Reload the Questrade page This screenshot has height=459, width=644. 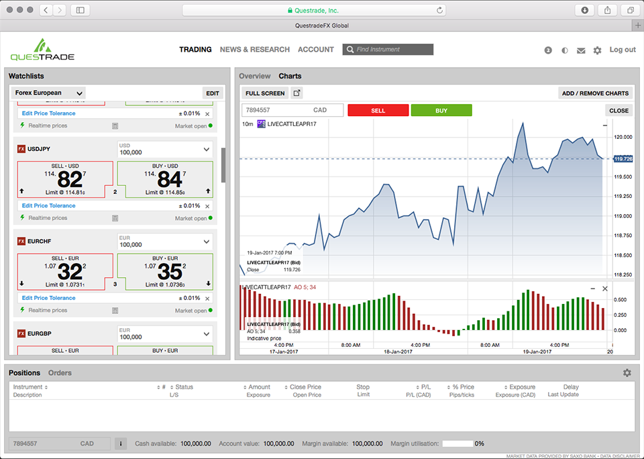439,10
